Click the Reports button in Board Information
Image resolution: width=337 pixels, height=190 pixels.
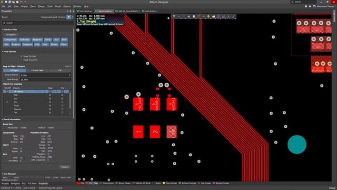pos(65,167)
